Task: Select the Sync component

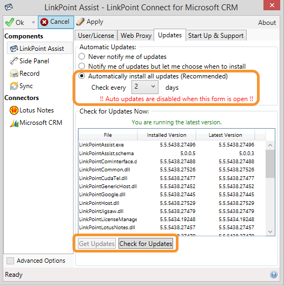Action: click(26, 86)
